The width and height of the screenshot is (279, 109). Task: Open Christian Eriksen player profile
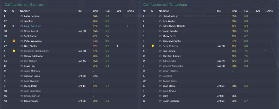pyautogui.click(x=171, y=56)
